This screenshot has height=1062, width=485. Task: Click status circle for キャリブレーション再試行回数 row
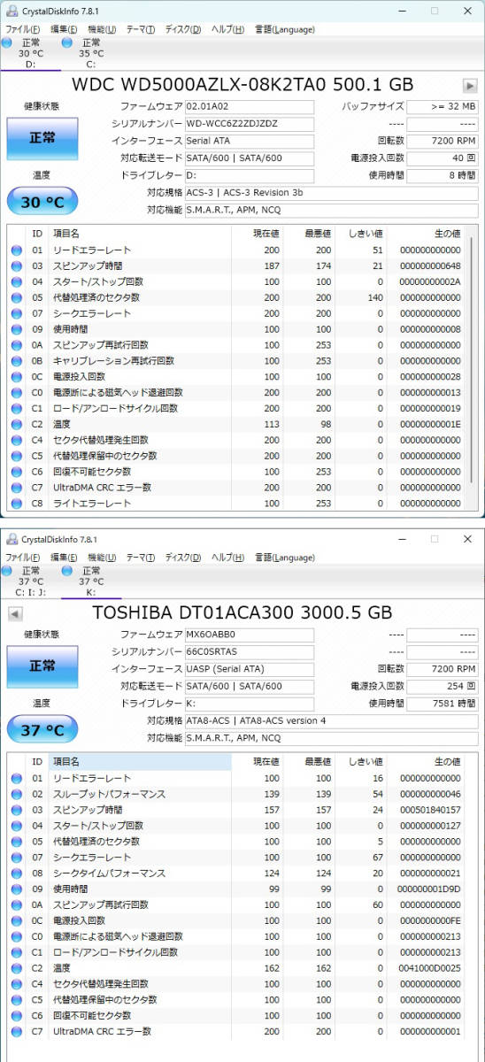tap(16, 361)
